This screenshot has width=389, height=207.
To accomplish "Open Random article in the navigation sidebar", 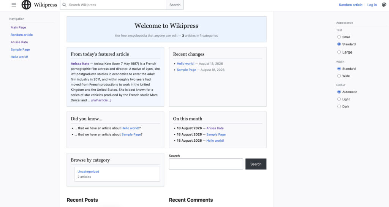I will click(22, 35).
